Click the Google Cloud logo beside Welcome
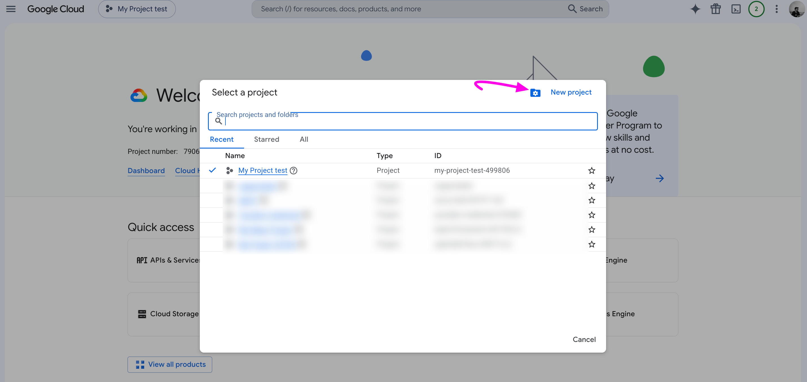 click(x=139, y=95)
